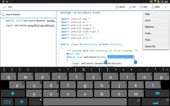Tap the q key on the keyboard
The height and width of the screenshot is (106, 170).
9,76
